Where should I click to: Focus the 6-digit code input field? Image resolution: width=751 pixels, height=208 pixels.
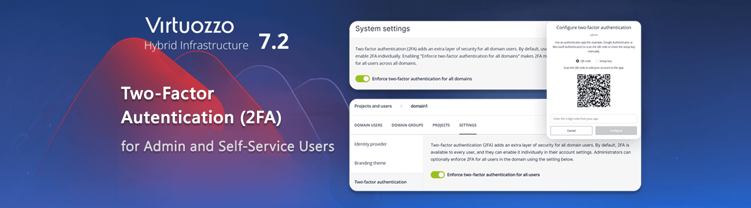point(594,119)
